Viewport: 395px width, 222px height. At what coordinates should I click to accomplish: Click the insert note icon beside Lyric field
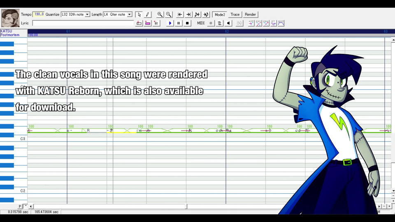pyautogui.click(x=139, y=23)
